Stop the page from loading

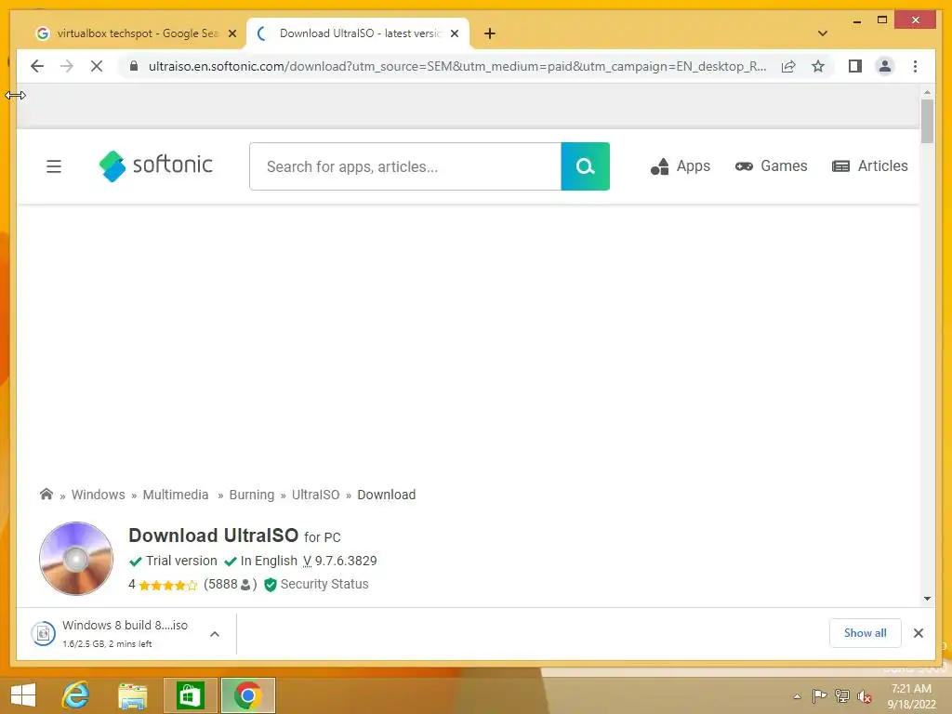coord(97,66)
